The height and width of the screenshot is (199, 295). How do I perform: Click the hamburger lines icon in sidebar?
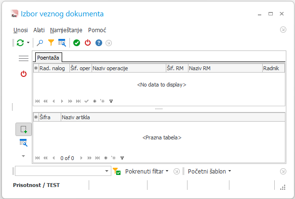tap(24, 58)
